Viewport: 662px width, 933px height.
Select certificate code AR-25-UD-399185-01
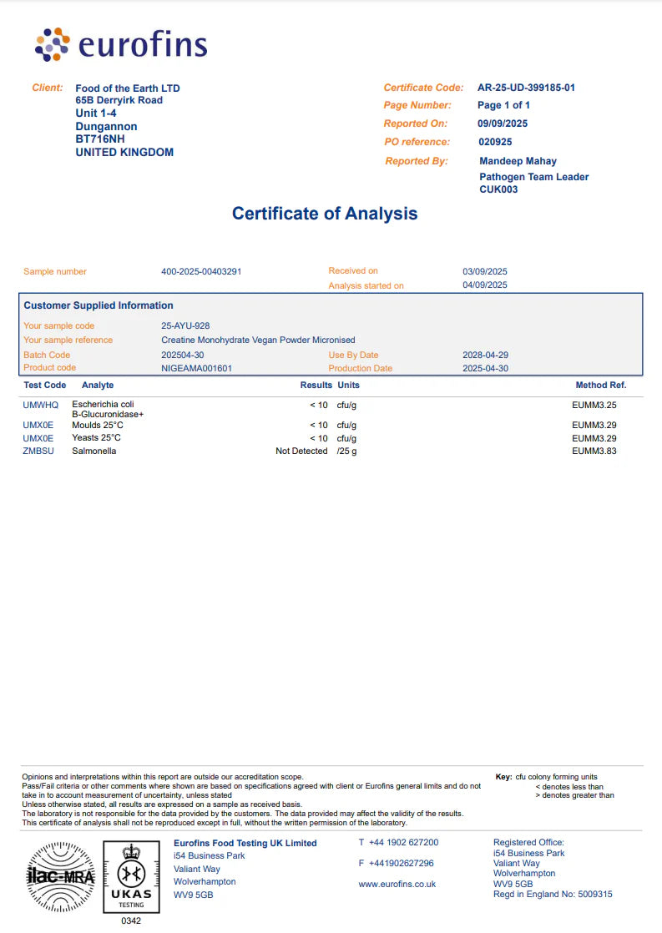526,88
